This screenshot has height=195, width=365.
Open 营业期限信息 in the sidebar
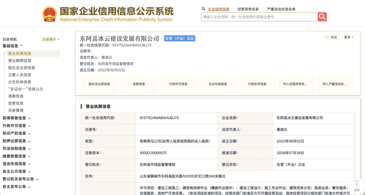point(20,61)
